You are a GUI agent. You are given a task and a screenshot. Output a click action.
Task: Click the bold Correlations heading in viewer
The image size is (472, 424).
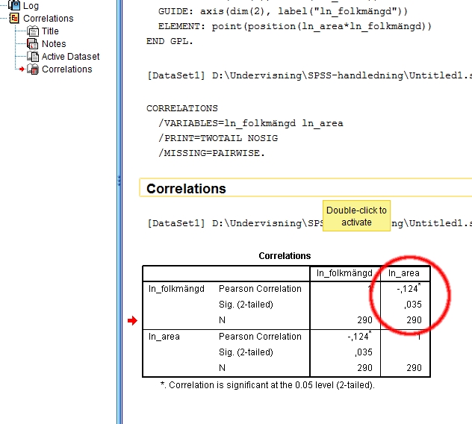186,189
